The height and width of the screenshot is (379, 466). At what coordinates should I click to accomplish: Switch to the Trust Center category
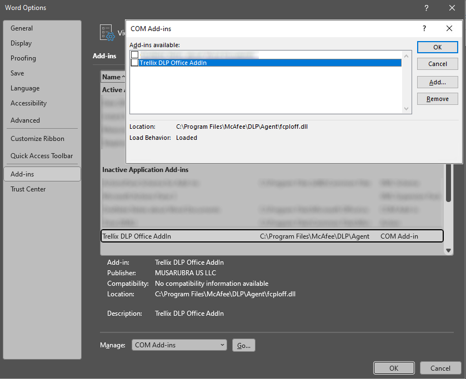tap(28, 189)
